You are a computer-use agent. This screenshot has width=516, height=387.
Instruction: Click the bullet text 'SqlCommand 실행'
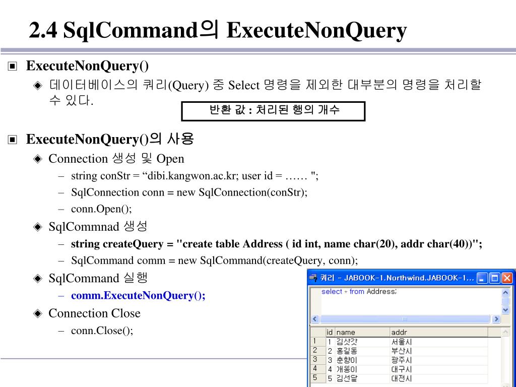[98, 278]
